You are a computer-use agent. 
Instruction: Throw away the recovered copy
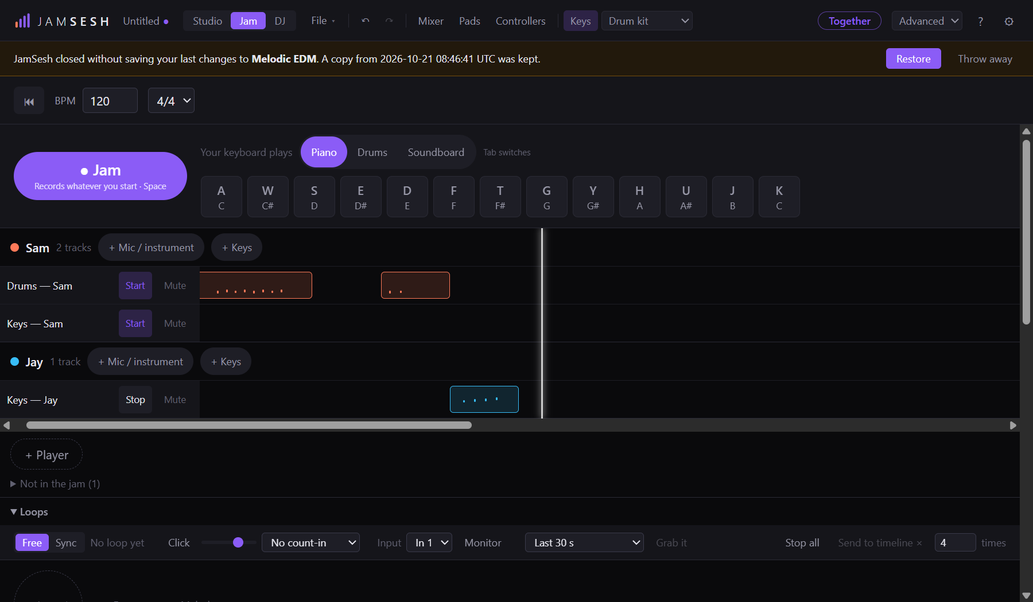[985, 58]
